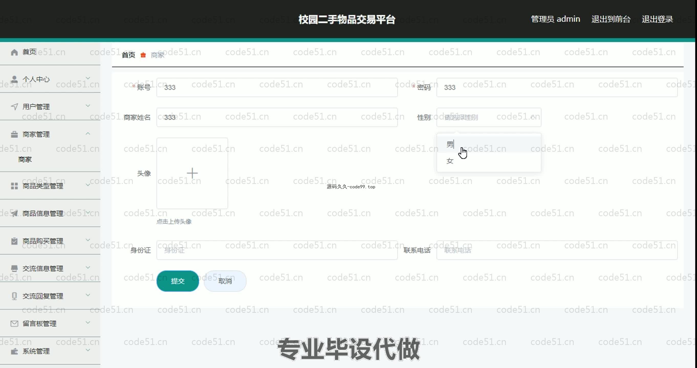Click the 点击上传头像 hint text
The height and width of the screenshot is (368, 697).
pos(174,222)
